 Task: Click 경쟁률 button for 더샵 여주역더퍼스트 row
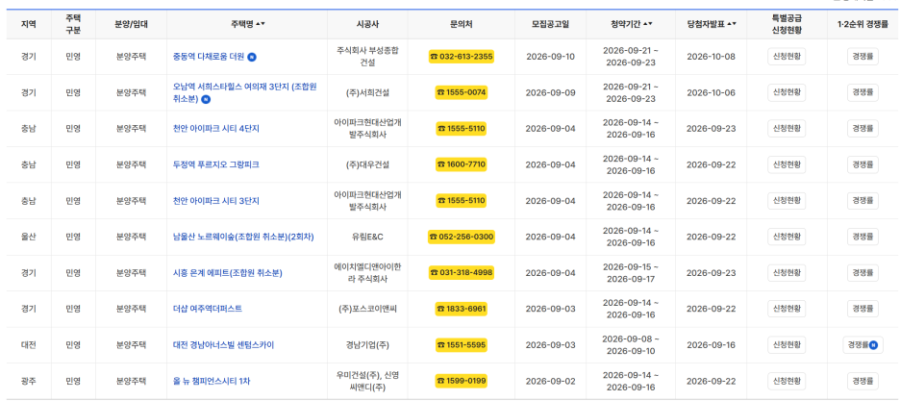click(862, 309)
